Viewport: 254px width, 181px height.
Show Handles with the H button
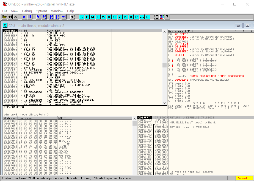(x=109, y=17)
